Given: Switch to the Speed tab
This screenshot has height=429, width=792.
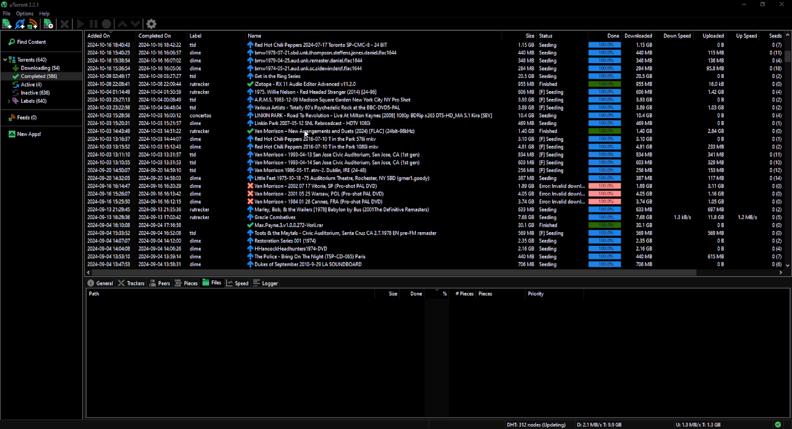Looking at the screenshot, I should (238, 284).
